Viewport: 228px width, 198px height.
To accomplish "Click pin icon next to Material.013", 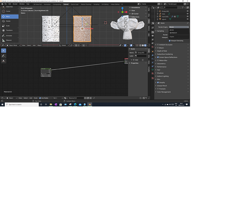I will point(94,98).
